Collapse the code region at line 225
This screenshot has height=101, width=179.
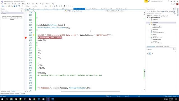click(37, 25)
